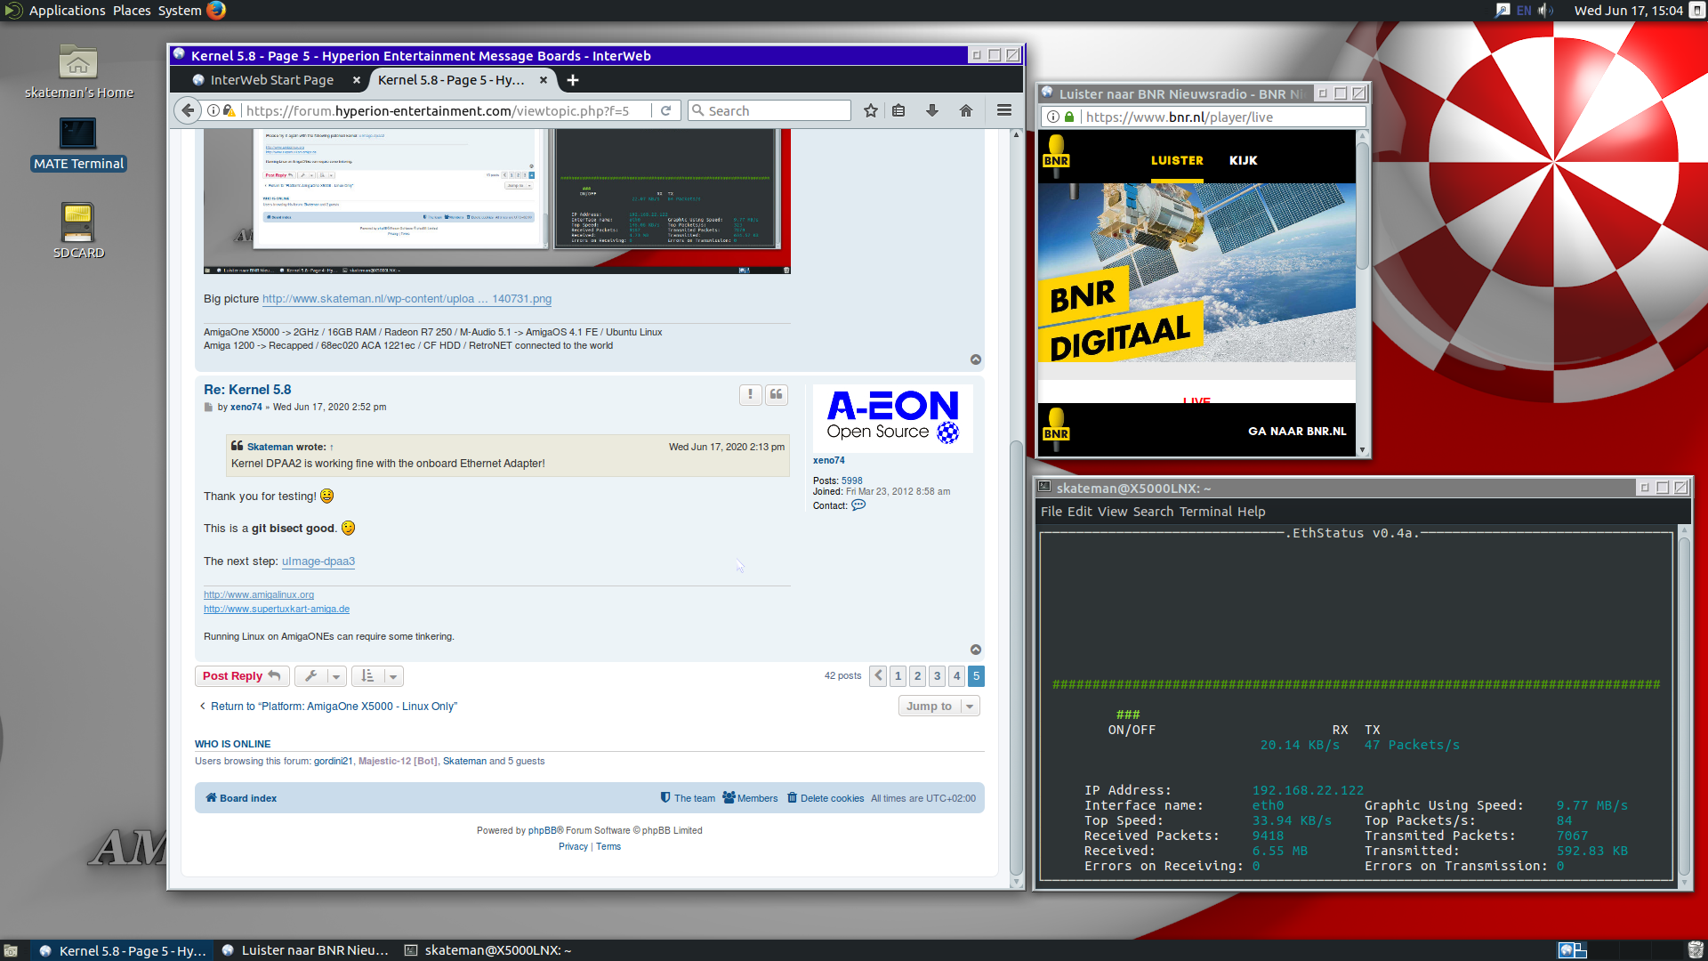Close the Kernel 5.8 - Page 5 tab

click(x=544, y=80)
